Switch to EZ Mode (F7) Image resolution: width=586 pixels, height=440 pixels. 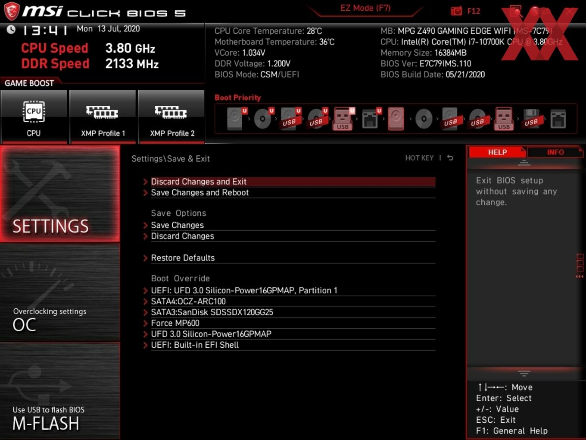click(x=365, y=8)
